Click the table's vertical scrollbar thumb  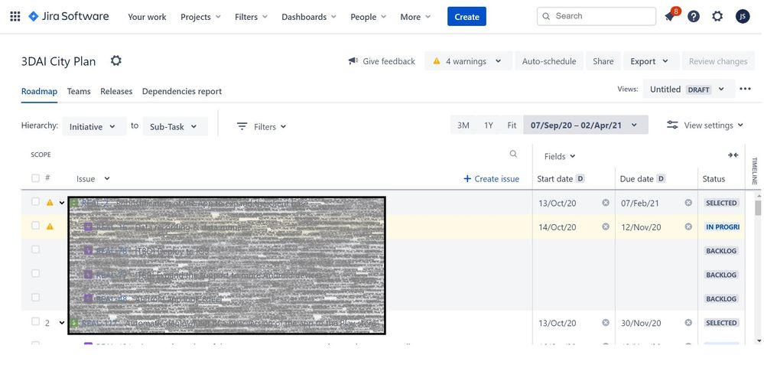click(758, 207)
